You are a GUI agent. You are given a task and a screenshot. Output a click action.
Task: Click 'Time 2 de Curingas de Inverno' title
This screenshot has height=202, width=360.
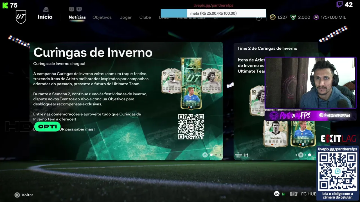pos(267,48)
